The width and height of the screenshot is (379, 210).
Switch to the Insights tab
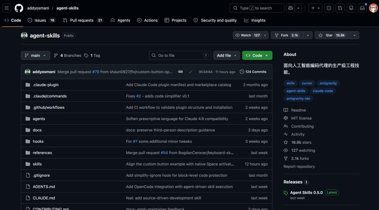pyautogui.click(x=255, y=20)
